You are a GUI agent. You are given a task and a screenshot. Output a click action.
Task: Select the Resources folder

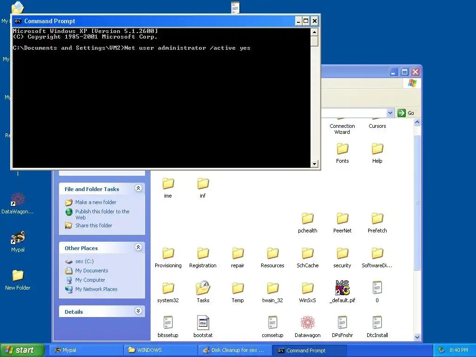tap(272, 258)
